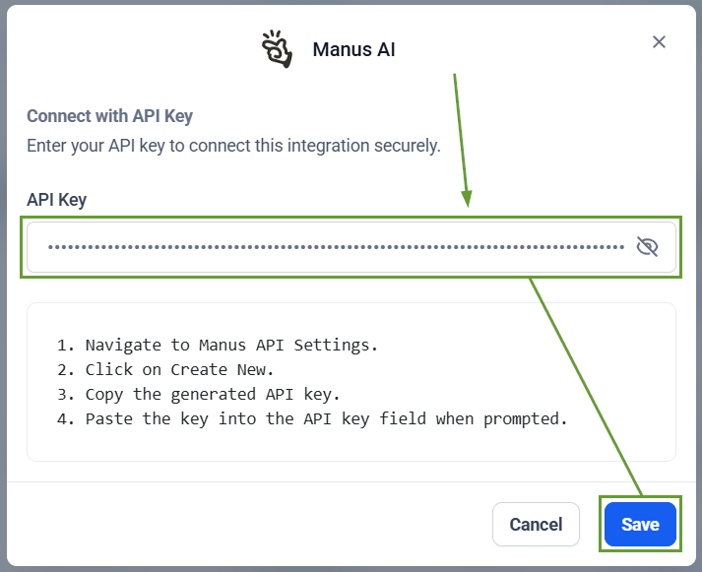Click step 4 Paste the key instruction
702x572 pixels.
tap(312, 419)
